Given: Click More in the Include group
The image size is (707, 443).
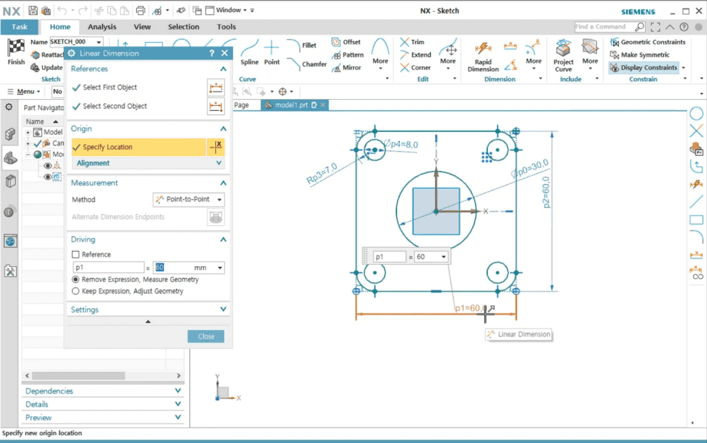Looking at the screenshot, I should 590,54.
